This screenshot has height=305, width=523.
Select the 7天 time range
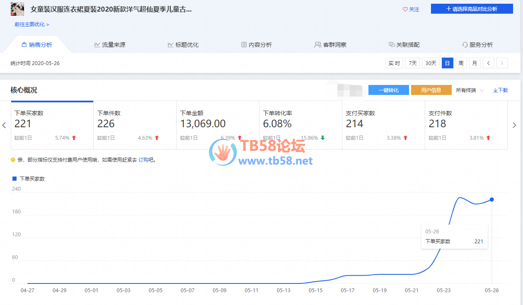(x=412, y=63)
